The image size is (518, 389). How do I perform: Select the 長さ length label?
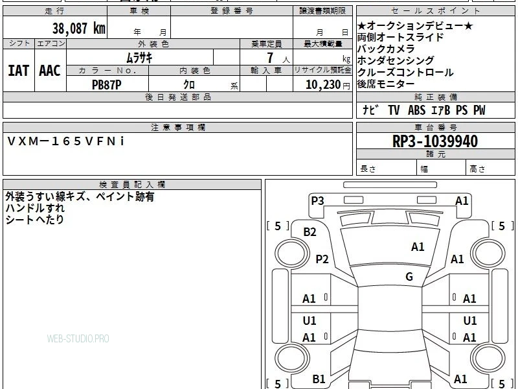[368, 169]
